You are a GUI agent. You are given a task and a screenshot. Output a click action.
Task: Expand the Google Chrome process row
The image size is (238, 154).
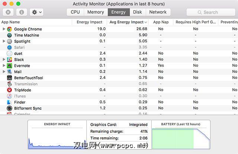coord(4,29)
